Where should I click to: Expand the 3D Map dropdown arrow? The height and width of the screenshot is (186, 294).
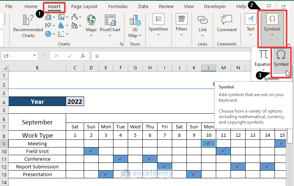click(x=139, y=36)
